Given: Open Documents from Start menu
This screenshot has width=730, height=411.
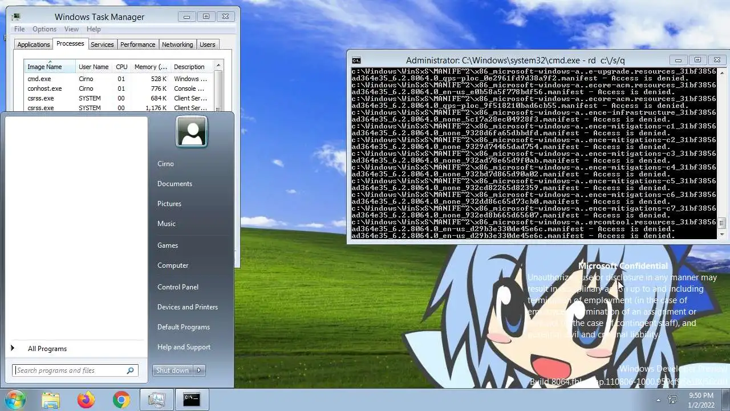Looking at the screenshot, I should [x=175, y=184].
